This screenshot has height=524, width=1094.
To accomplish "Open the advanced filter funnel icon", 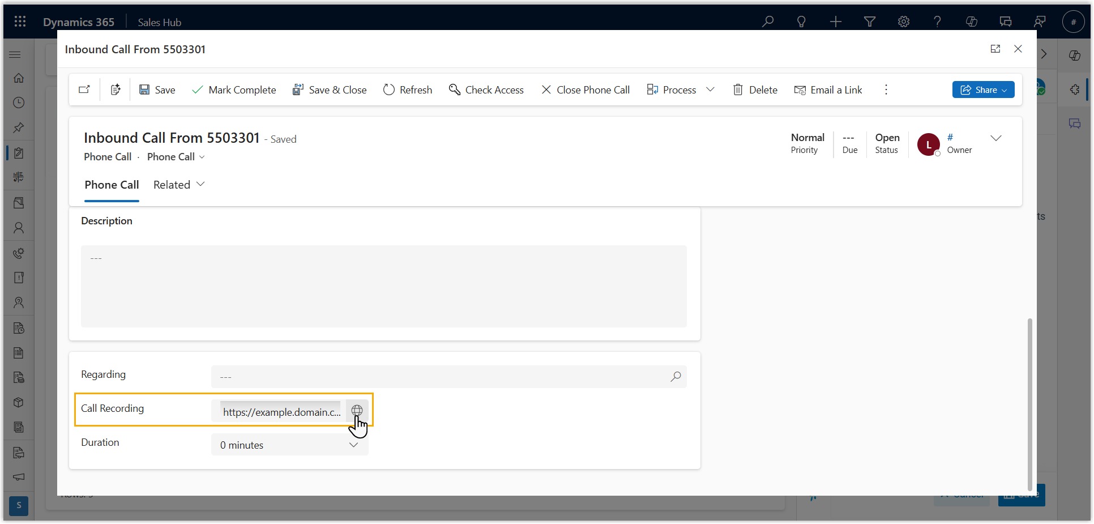I will tap(870, 22).
